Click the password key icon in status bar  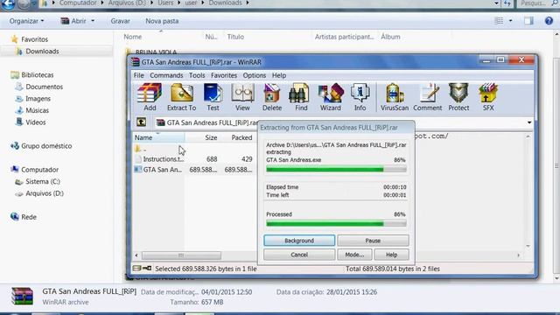pyautogui.click(x=147, y=269)
